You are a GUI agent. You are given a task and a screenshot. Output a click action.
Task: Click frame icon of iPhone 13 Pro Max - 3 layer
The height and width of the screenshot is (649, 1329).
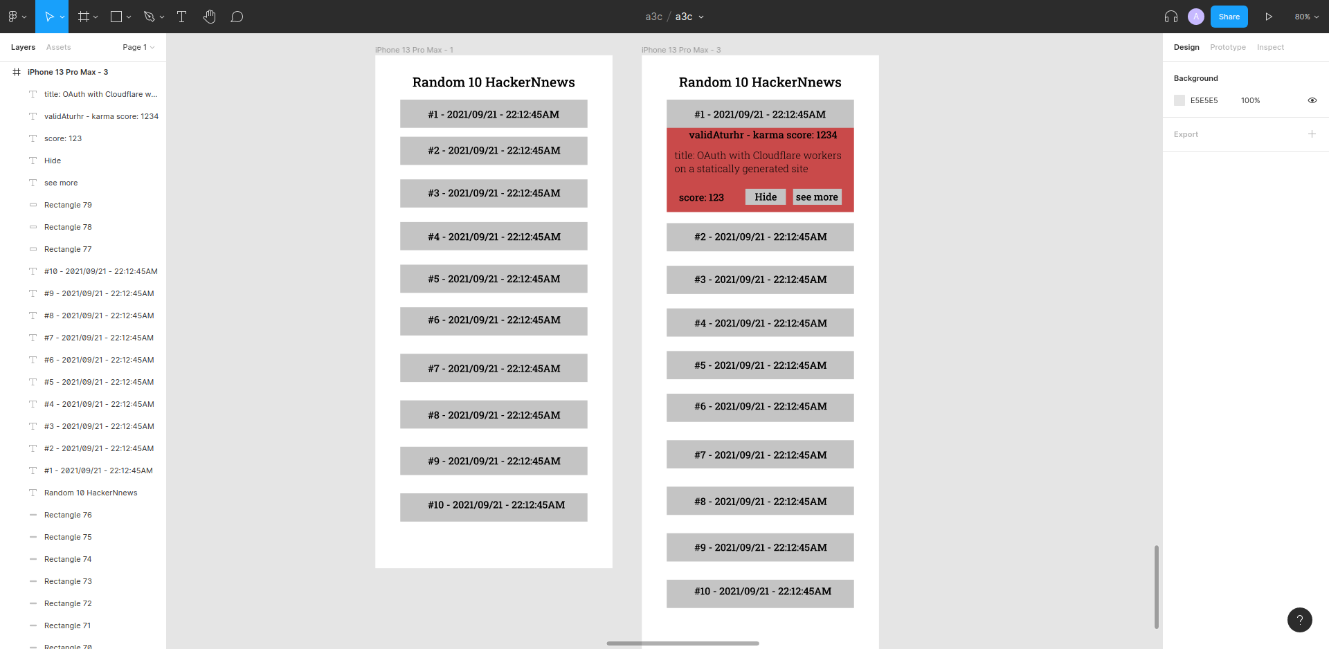coord(17,72)
